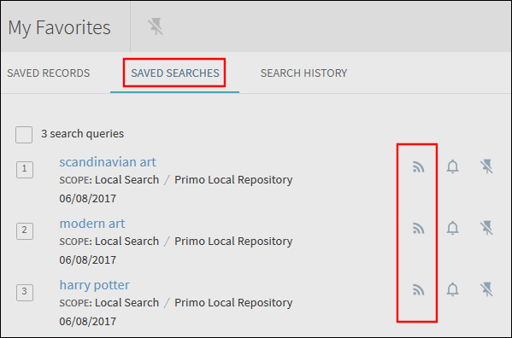Select saved search number 1 box
The image size is (512, 338).
coord(25,170)
